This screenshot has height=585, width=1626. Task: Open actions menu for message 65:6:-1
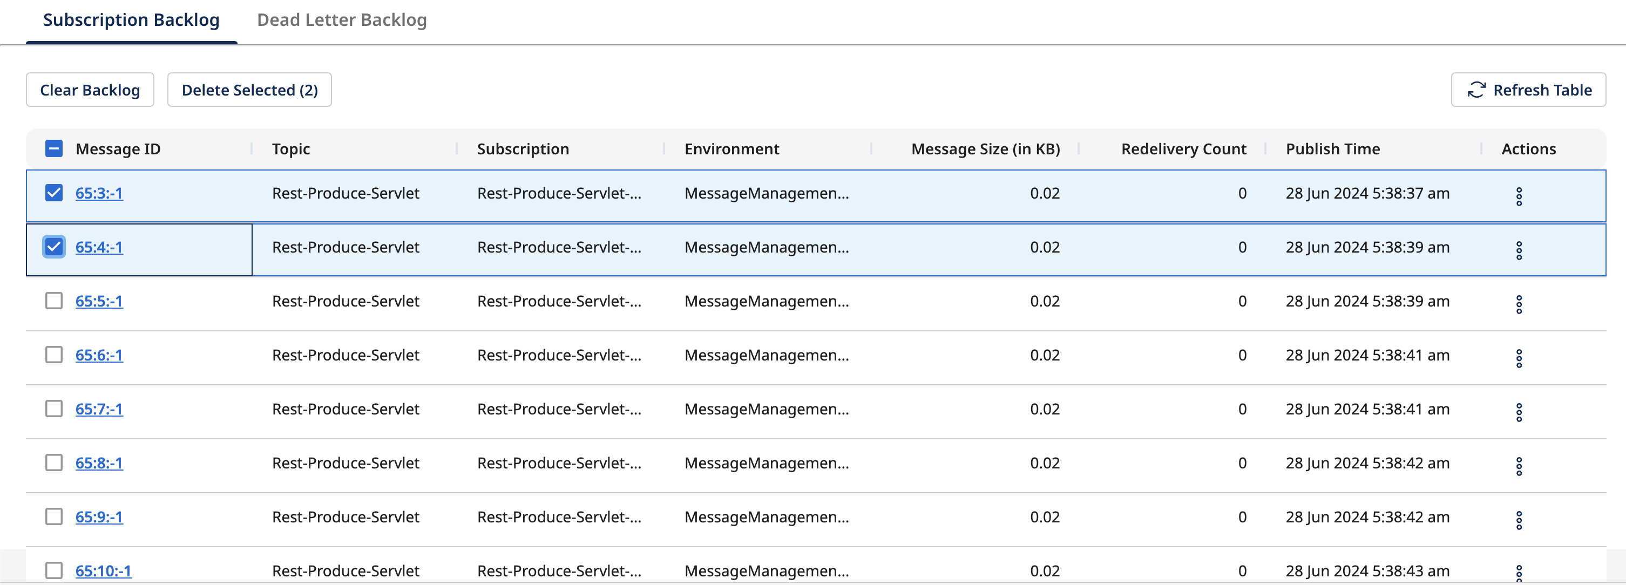pyautogui.click(x=1519, y=358)
